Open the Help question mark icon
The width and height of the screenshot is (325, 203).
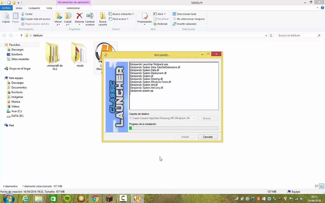pyautogui.click(x=322, y=8)
